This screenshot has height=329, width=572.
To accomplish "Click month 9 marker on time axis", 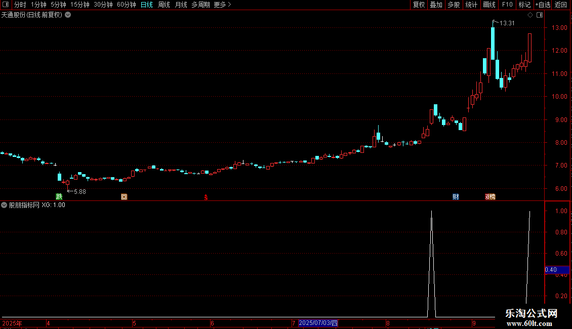I will (x=474, y=323).
